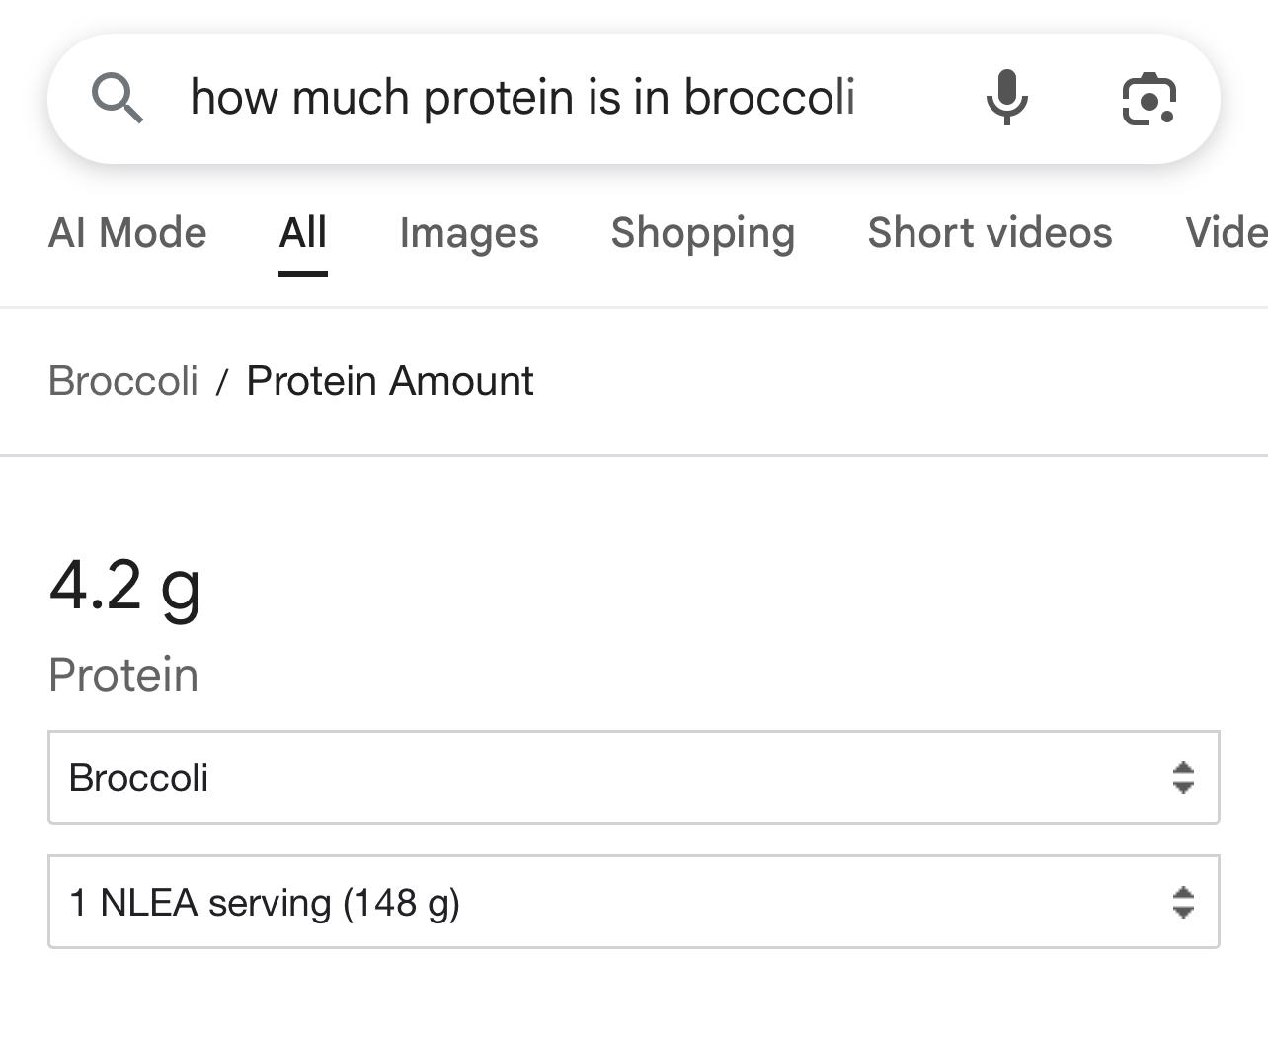Start voice search with microphone icon

[x=1006, y=98]
